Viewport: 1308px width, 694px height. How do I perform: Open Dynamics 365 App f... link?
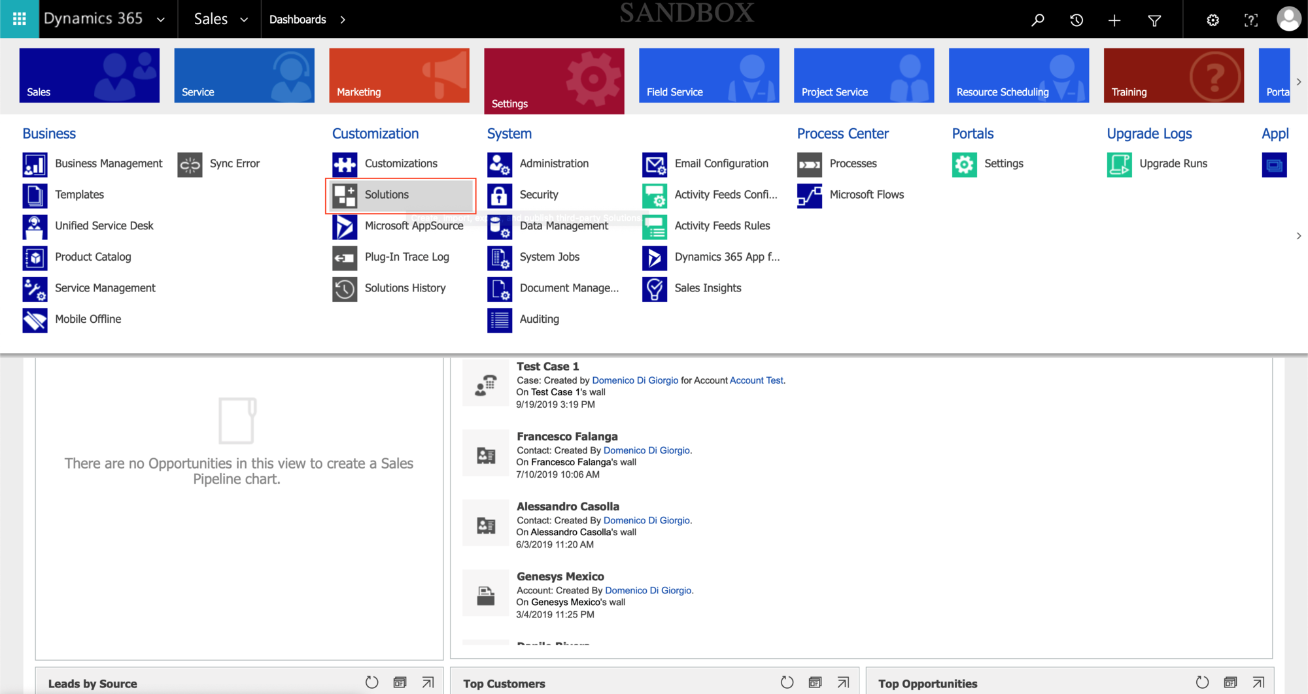[727, 257]
